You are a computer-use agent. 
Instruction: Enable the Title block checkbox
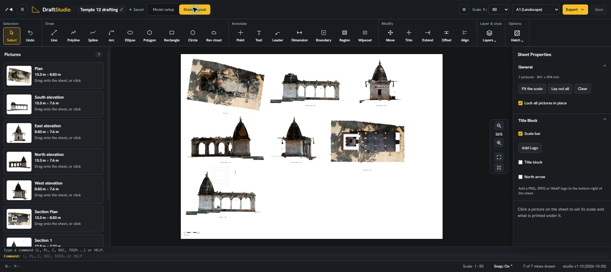coord(520,162)
